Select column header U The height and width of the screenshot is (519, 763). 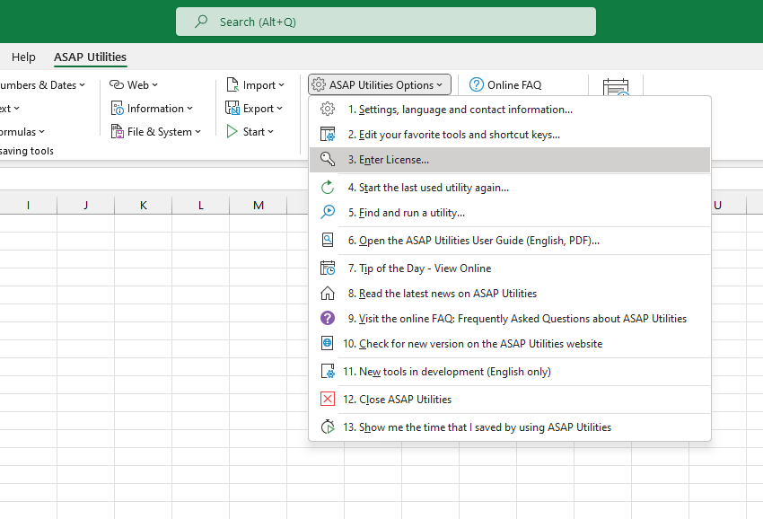[x=718, y=205]
